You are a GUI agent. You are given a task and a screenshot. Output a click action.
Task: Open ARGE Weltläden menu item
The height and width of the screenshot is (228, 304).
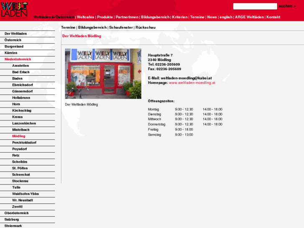click(x=249, y=17)
